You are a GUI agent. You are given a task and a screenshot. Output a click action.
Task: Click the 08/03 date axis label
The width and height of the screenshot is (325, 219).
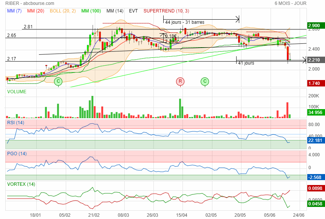(123, 215)
